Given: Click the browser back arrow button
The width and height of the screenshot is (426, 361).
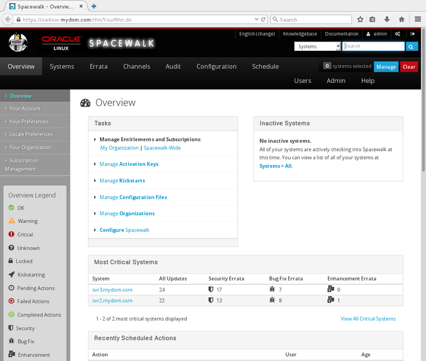Looking at the screenshot, I should (x=8, y=20).
